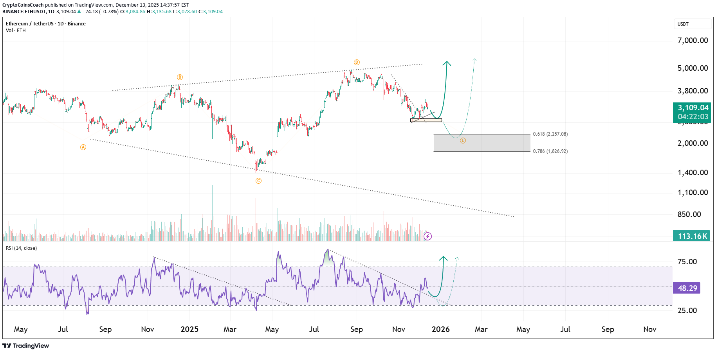Image resolution: width=716 pixels, height=353 pixels.
Task: Click the TradingView logo
Action: [26, 346]
